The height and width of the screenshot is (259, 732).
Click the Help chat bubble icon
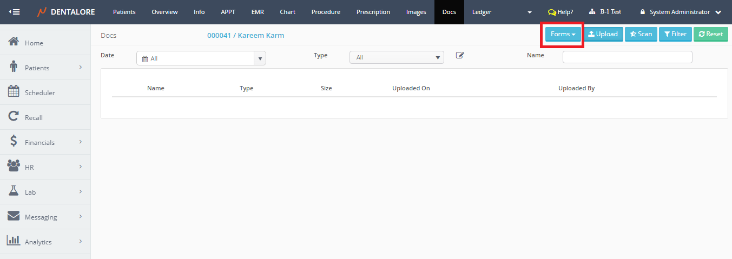coord(552,12)
